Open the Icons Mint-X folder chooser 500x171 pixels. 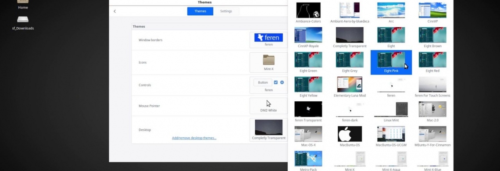pos(268,63)
